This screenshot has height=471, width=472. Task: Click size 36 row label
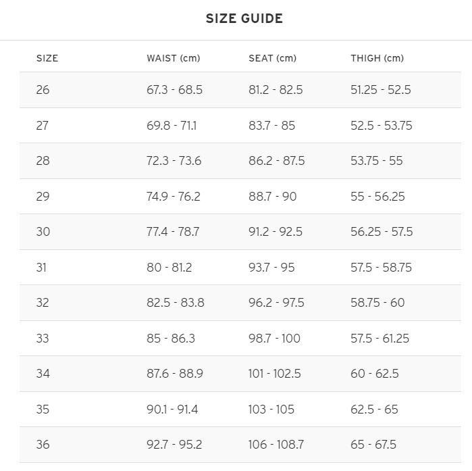coord(43,445)
